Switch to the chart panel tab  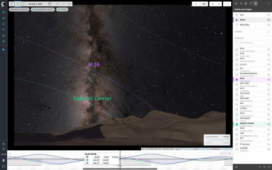[x=245, y=3]
